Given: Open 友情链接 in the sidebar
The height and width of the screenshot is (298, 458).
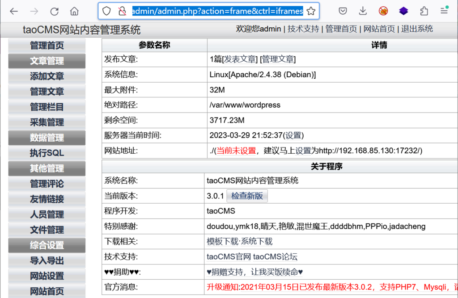Looking at the screenshot, I should click(x=47, y=199).
